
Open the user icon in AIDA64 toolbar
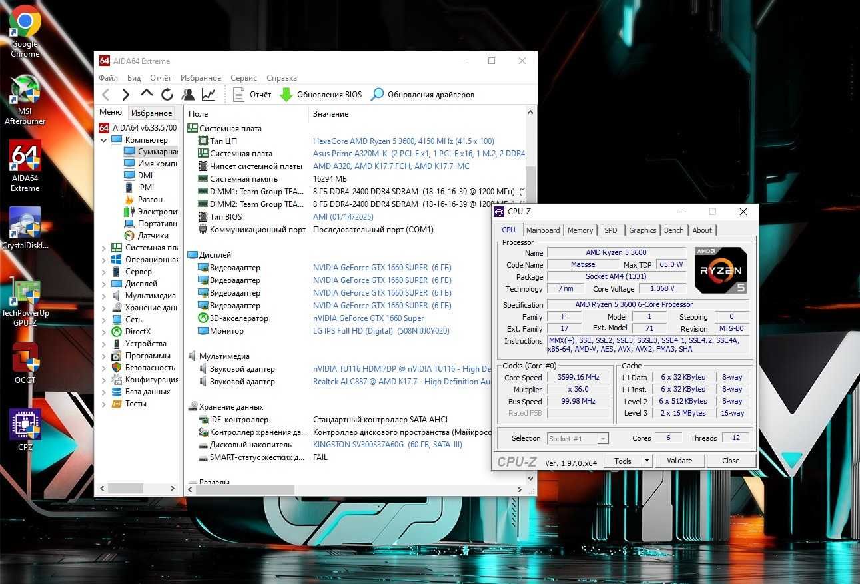pyautogui.click(x=189, y=95)
